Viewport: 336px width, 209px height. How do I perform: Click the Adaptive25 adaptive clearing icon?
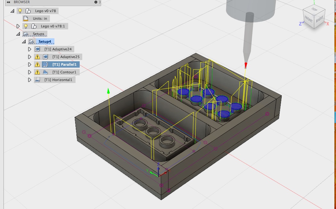point(45,57)
